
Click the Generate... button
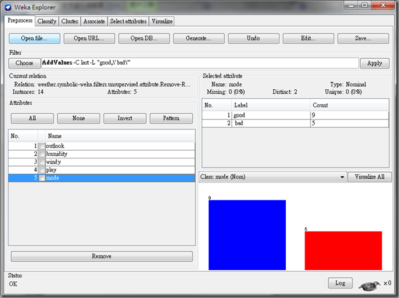point(199,38)
